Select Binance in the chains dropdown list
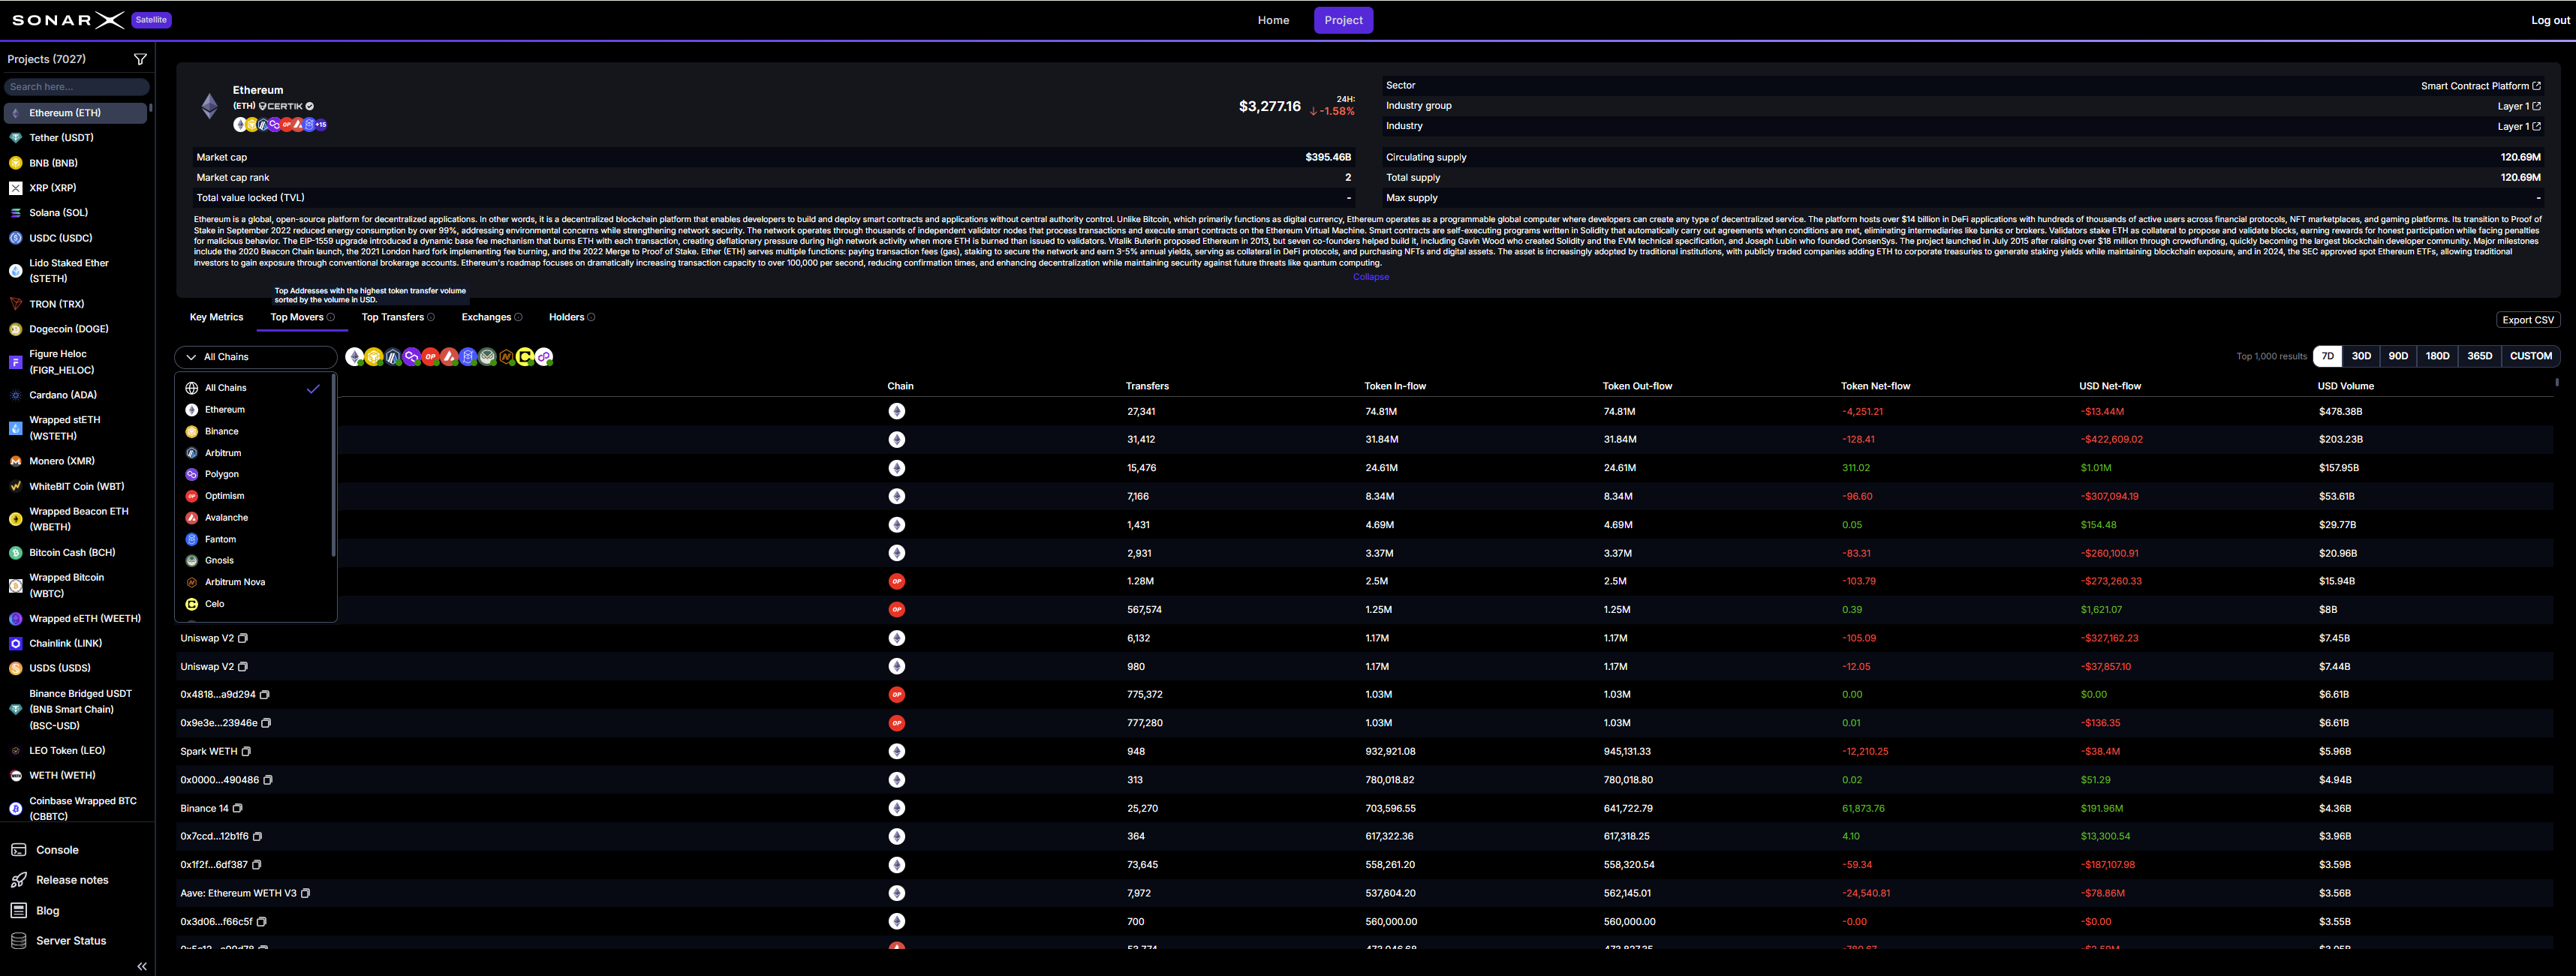 (219, 431)
